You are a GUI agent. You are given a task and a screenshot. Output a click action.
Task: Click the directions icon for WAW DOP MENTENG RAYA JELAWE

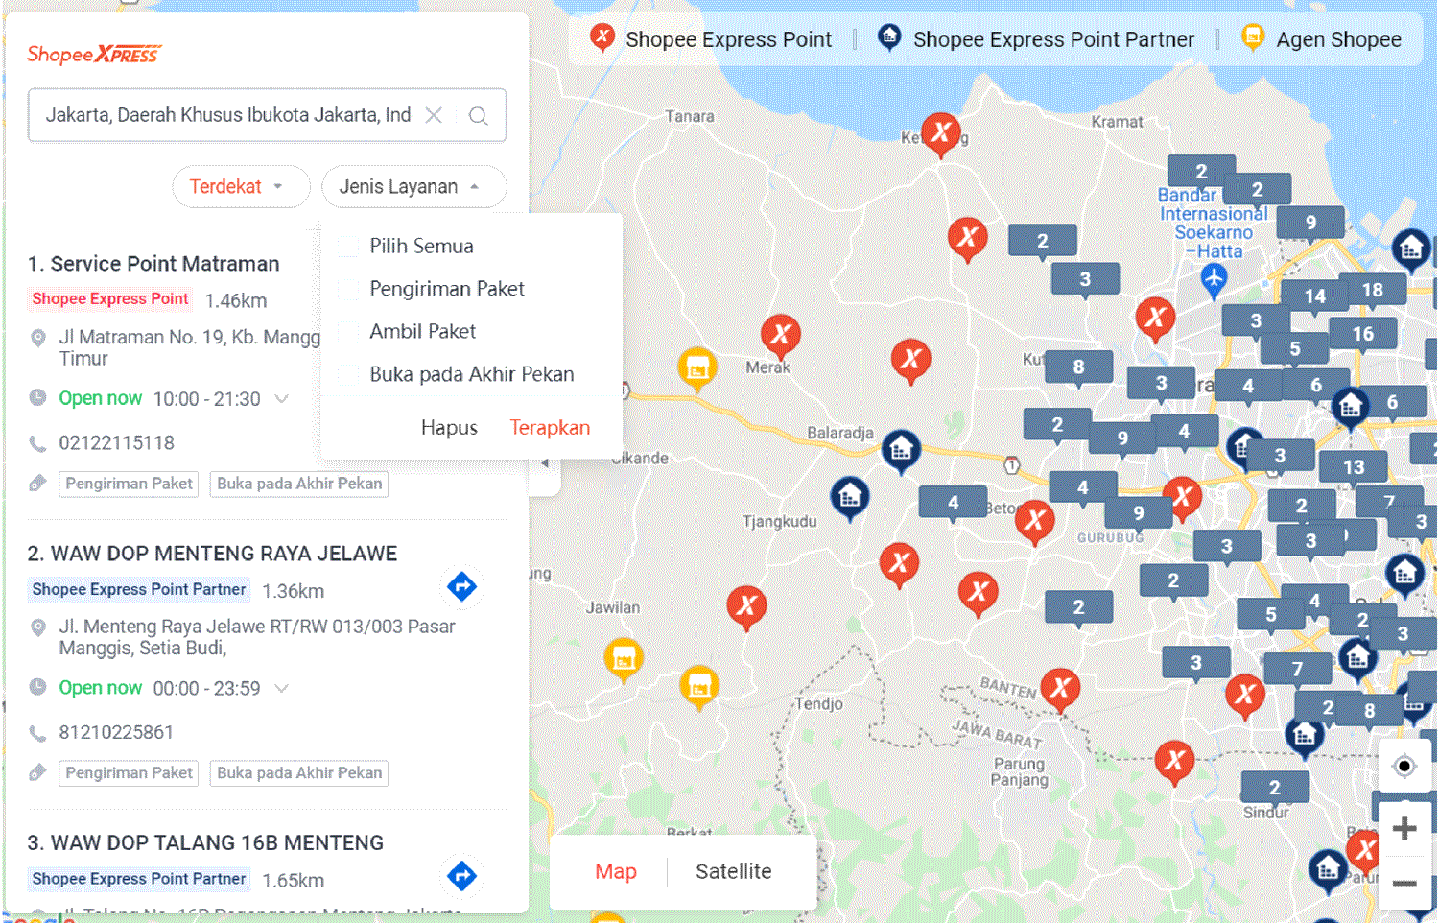[x=461, y=586]
